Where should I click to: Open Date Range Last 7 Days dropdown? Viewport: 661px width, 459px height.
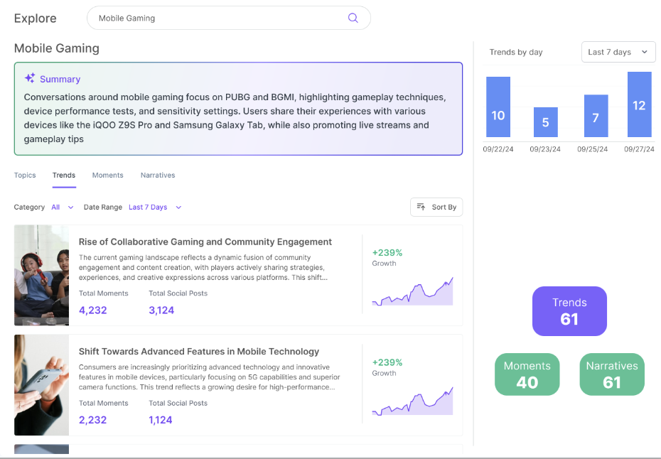tap(155, 207)
